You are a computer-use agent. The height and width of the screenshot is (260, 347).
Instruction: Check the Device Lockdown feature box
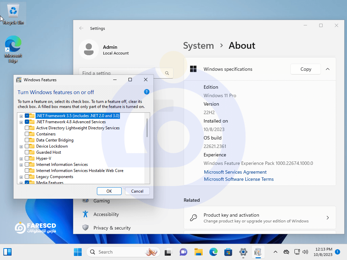pyautogui.click(x=27, y=146)
